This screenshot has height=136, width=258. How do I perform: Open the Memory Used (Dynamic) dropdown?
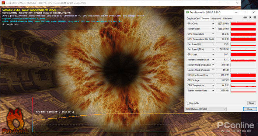[213, 70]
